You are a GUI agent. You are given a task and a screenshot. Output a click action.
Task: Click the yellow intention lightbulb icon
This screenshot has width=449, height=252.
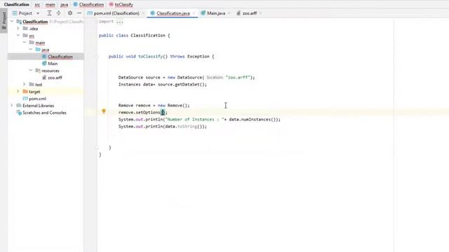(x=104, y=111)
